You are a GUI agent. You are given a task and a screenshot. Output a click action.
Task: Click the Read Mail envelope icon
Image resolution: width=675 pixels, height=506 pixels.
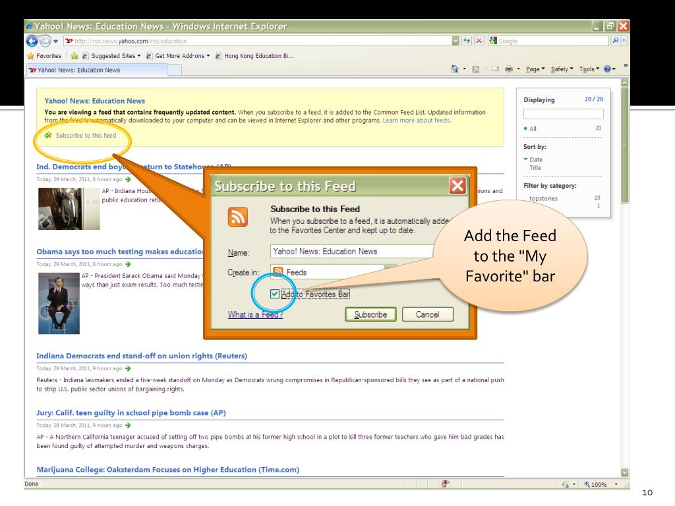coord(496,69)
